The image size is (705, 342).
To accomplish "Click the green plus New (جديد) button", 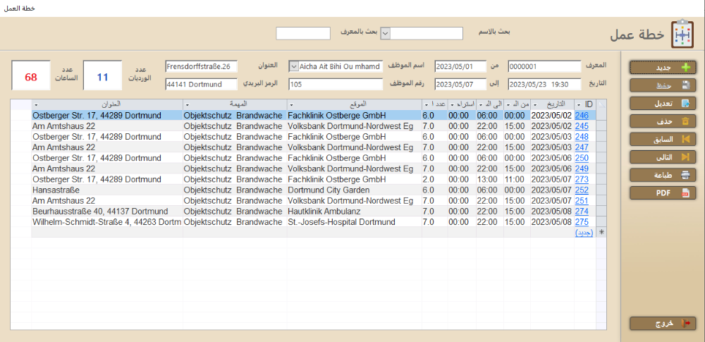I will (663, 68).
